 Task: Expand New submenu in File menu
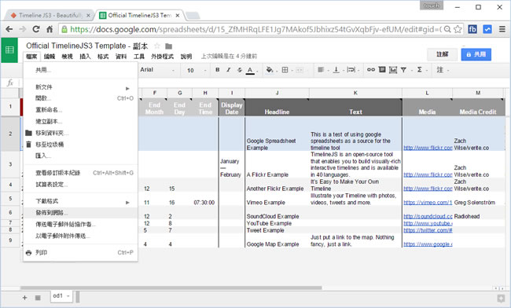coord(80,87)
